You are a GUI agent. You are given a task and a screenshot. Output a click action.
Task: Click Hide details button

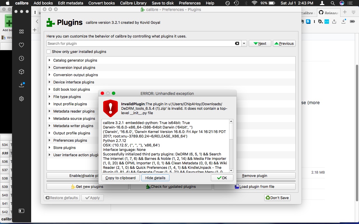pos(155,178)
